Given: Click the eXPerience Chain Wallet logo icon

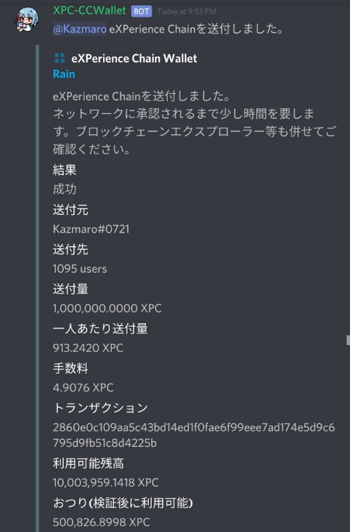Looking at the screenshot, I should point(59,58).
